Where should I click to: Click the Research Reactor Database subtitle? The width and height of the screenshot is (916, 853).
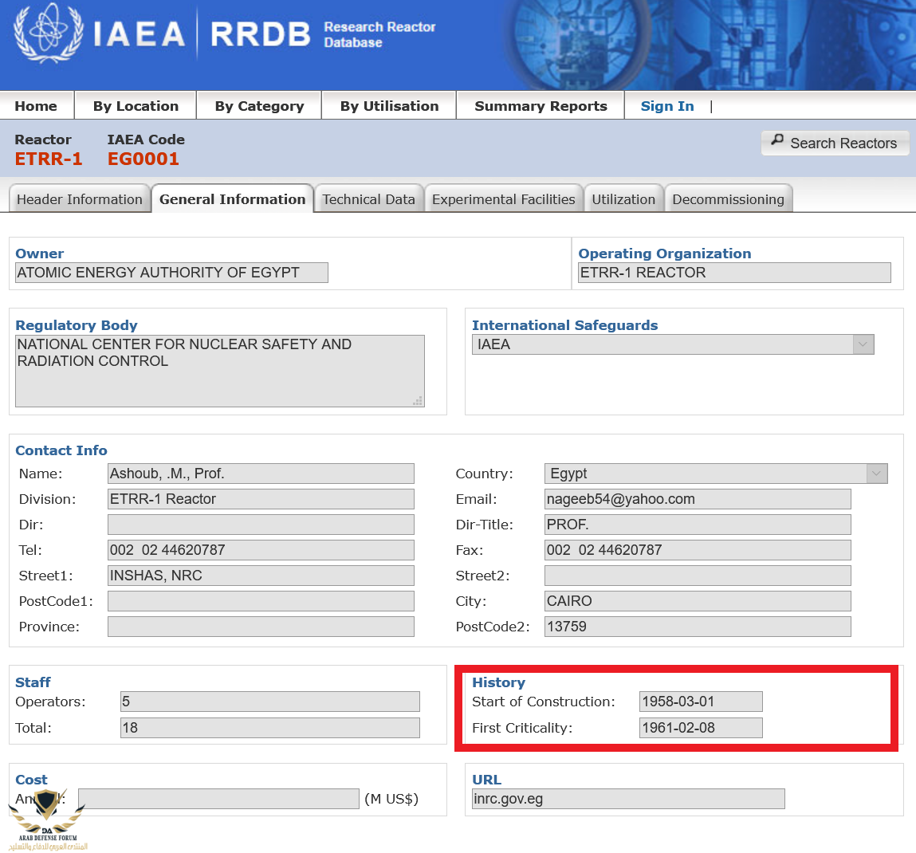(379, 34)
